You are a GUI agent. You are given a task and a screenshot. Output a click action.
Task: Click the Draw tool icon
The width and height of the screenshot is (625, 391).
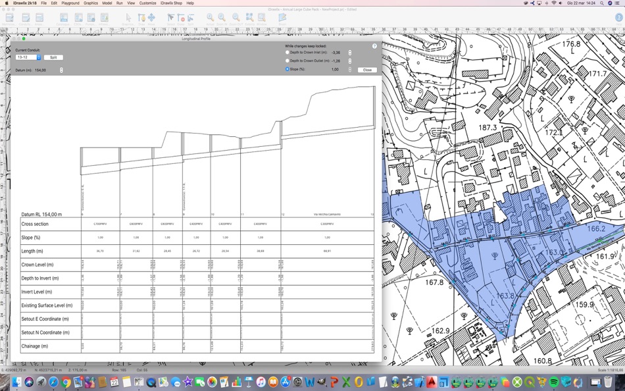coord(141,18)
